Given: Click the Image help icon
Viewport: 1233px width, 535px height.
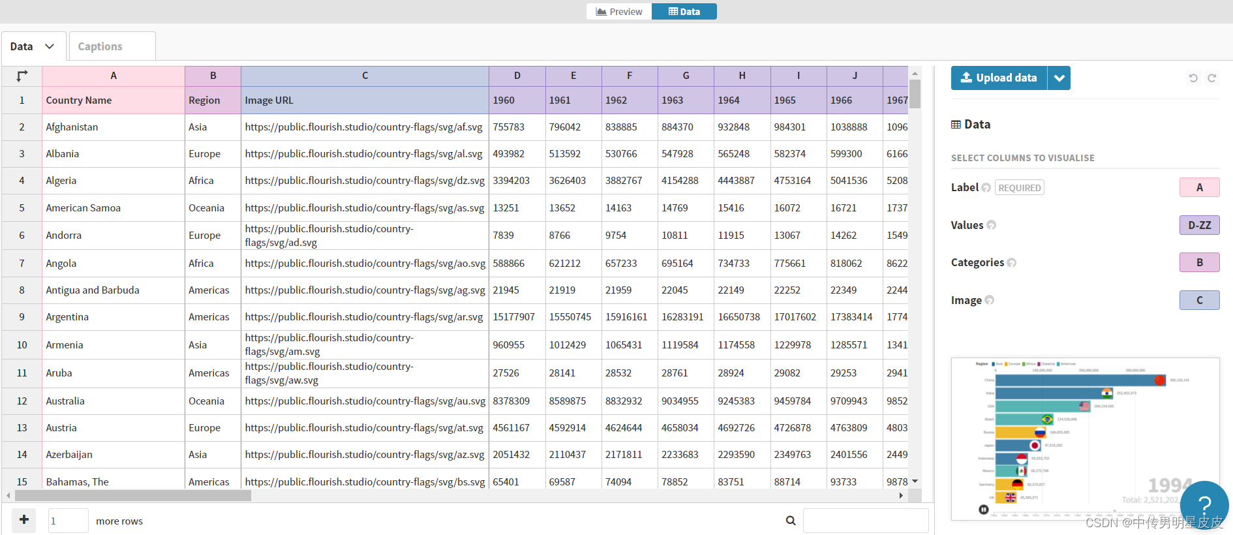Looking at the screenshot, I should click(990, 300).
